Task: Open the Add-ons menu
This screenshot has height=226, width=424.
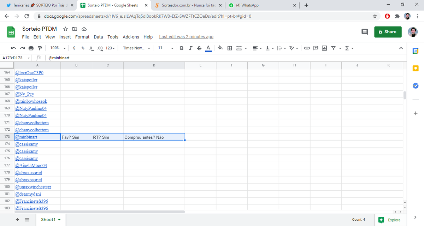Action: (131, 37)
